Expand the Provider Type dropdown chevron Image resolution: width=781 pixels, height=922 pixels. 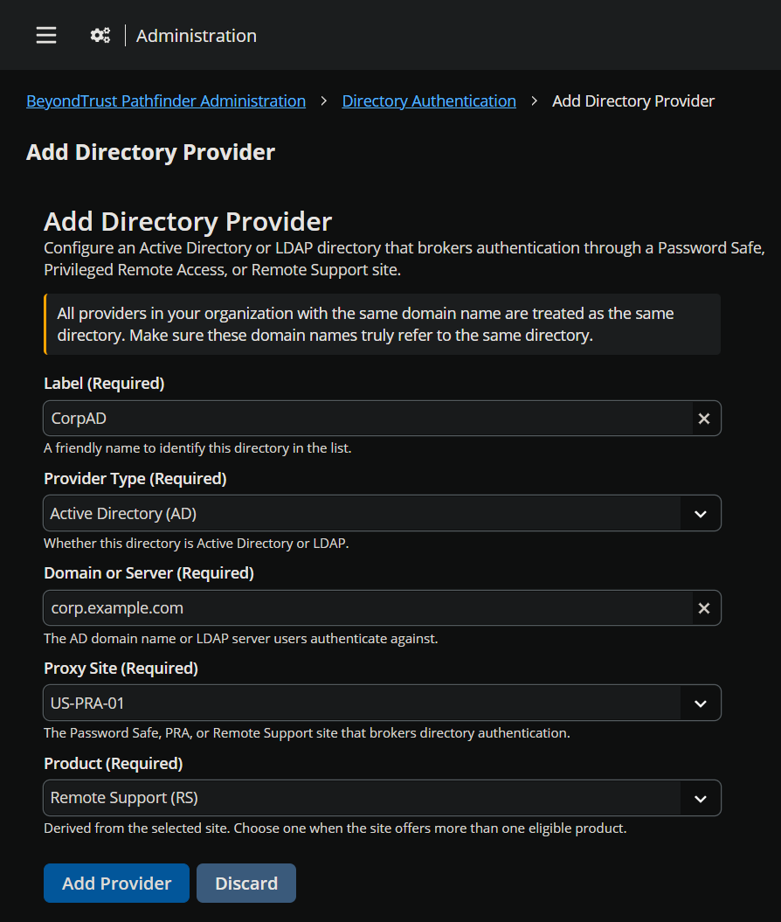click(x=700, y=514)
